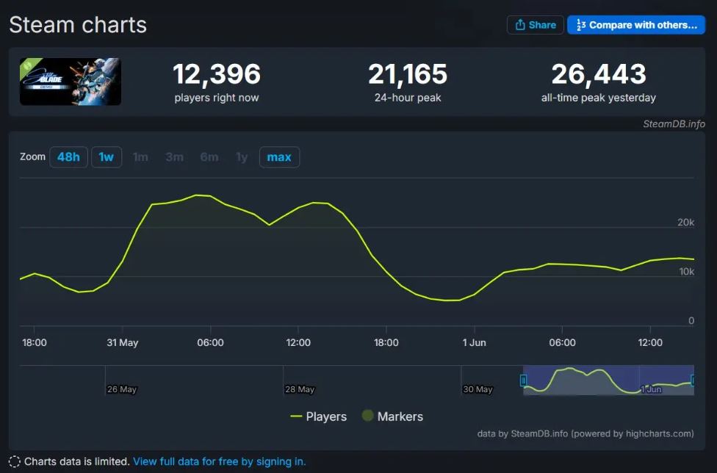717x473 pixels.
Task: Toggle the Players series in legend
Action: click(318, 416)
